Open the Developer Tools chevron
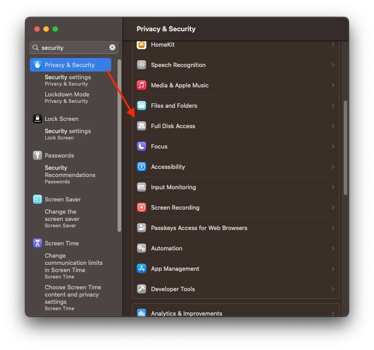Image resolution: width=374 pixels, height=350 pixels. [x=333, y=289]
